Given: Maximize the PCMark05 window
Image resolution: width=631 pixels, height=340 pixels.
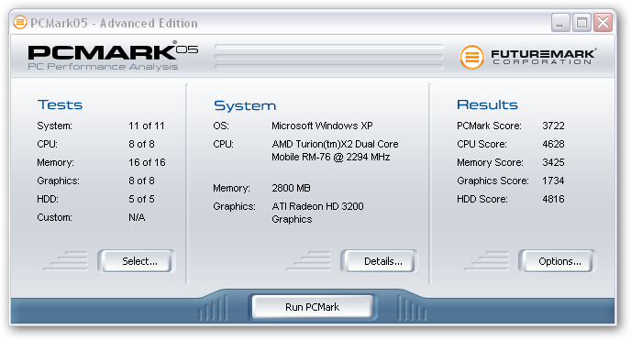Looking at the screenshot, I should 581,23.
